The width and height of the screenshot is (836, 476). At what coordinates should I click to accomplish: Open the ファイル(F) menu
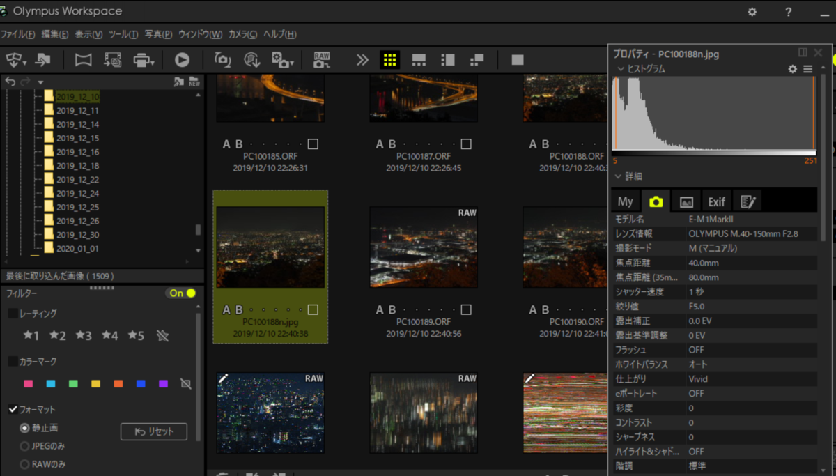[x=17, y=34]
